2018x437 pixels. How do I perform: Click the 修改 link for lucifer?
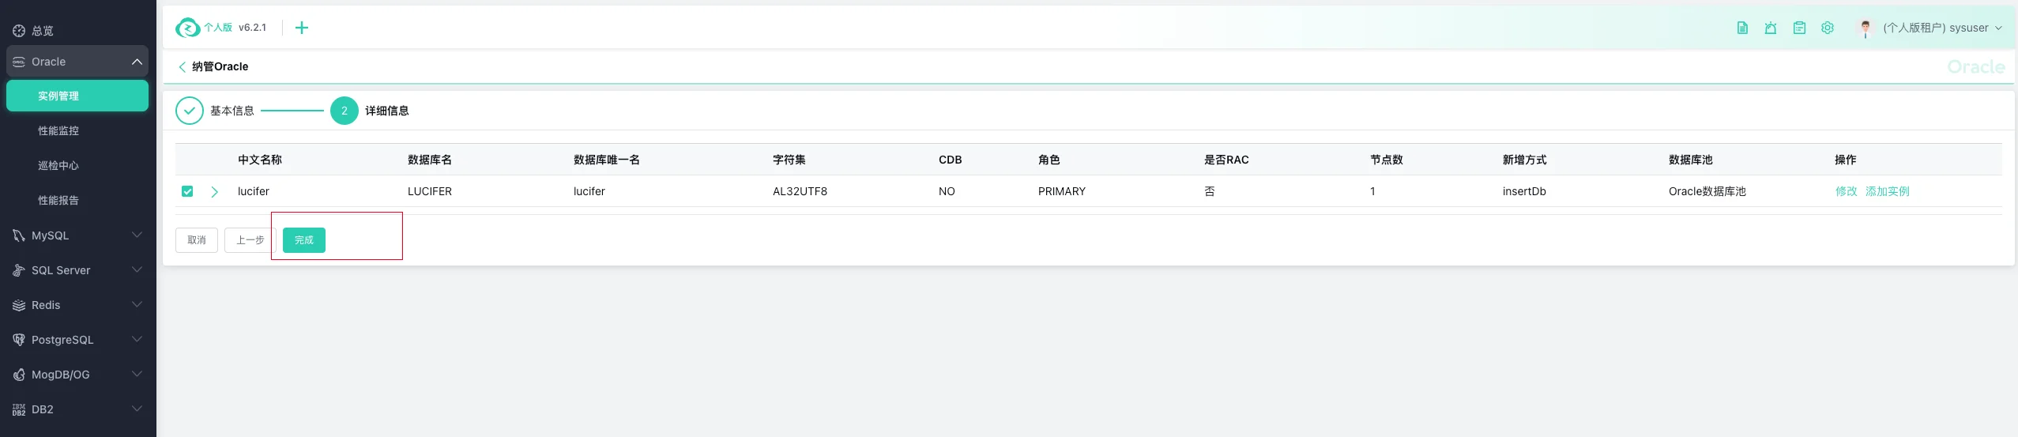pos(1846,191)
